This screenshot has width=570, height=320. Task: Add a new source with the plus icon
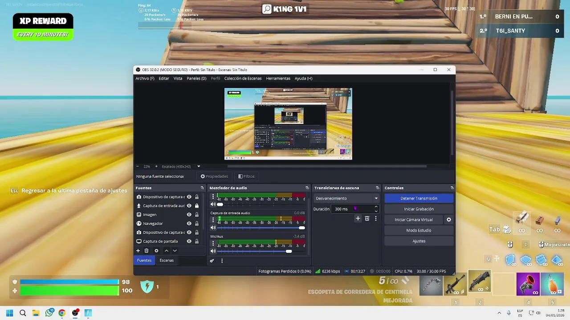[x=138, y=251]
